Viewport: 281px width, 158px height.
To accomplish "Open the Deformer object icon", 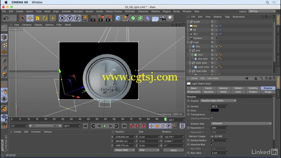I will click(148, 18).
